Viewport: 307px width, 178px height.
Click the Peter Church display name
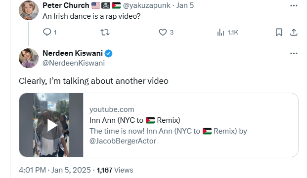pos(66,5)
